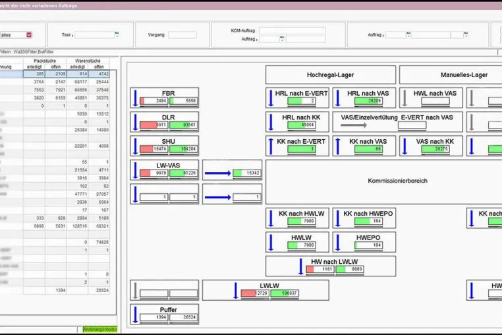Click the blue down arrow in HW nach LWLW
Screen dimensions: 502x335
(x=300, y=266)
